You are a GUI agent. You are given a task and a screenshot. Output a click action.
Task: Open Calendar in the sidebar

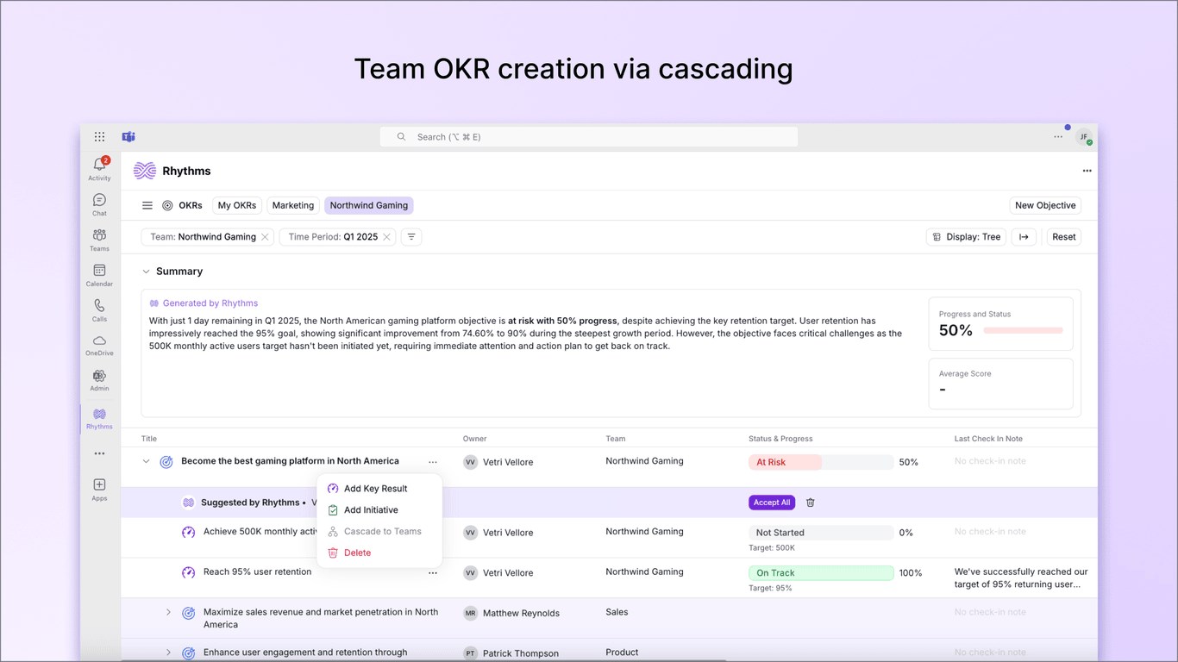(x=99, y=275)
